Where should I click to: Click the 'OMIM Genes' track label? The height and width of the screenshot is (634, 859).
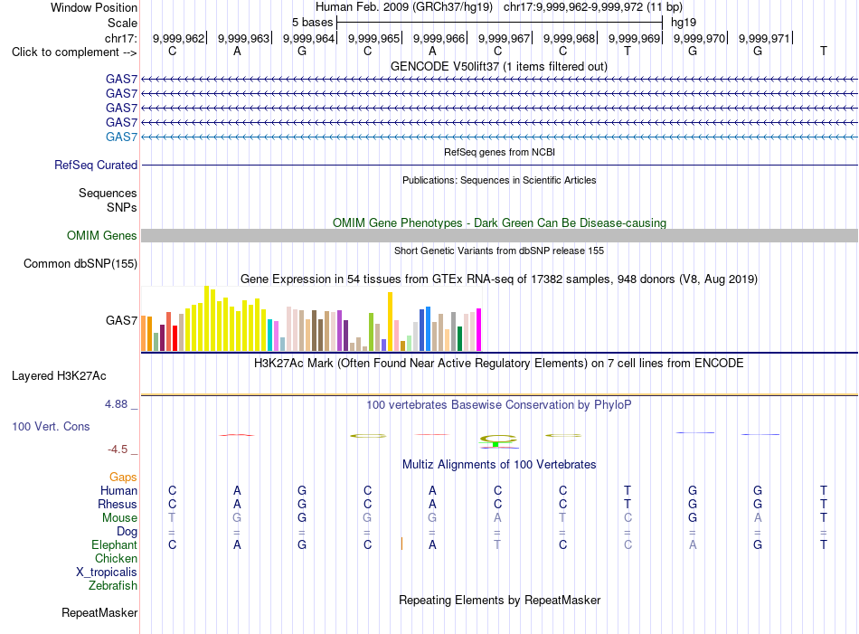point(101,236)
